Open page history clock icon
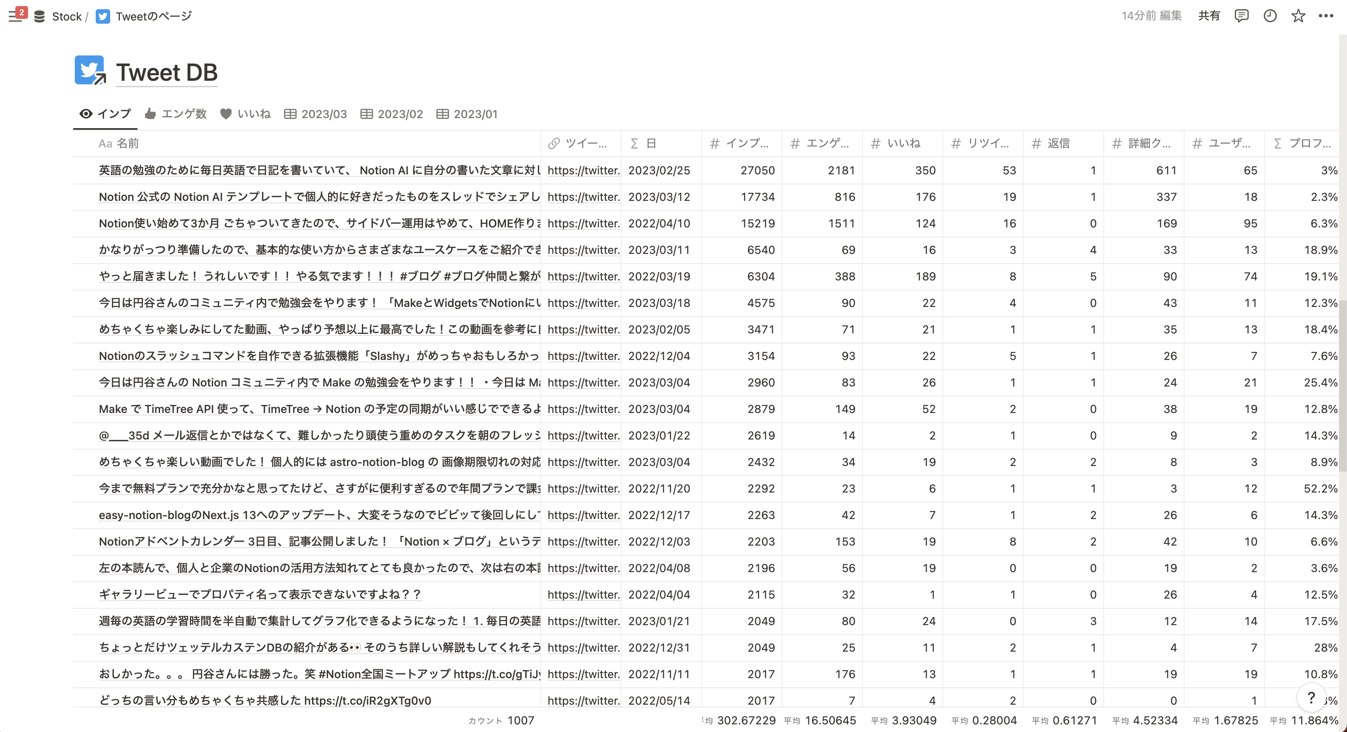 pyautogui.click(x=1270, y=16)
